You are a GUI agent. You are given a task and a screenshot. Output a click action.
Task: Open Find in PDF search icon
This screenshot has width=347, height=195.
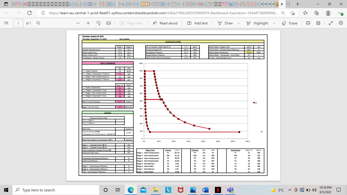click(38, 23)
